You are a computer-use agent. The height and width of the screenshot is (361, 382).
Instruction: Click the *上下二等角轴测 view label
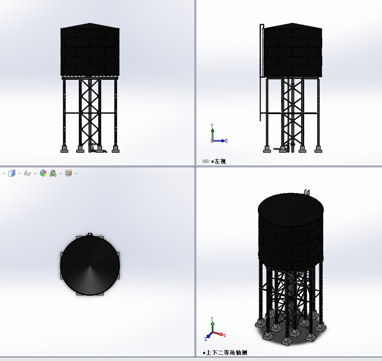pyautogui.click(x=224, y=353)
